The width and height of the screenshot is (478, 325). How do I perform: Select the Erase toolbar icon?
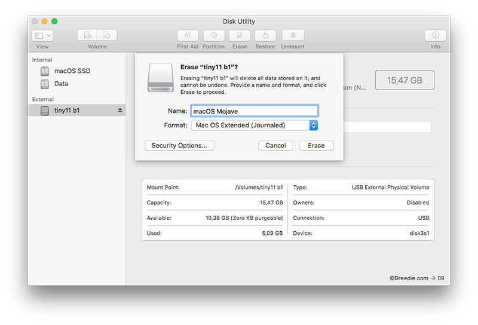240,35
